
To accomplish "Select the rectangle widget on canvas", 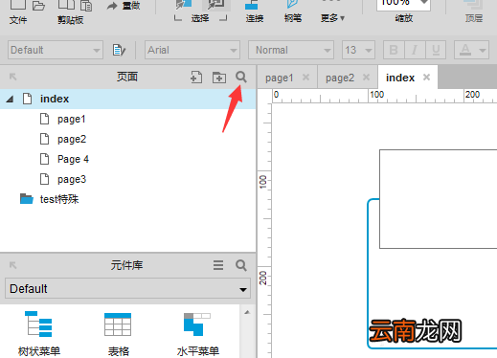I will click(x=438, y=199).
